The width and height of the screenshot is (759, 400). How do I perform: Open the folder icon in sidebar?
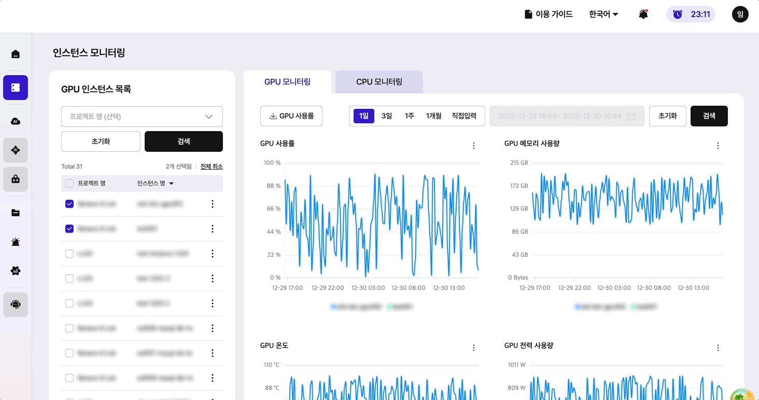pyautogui.click(x=16, y=213)
